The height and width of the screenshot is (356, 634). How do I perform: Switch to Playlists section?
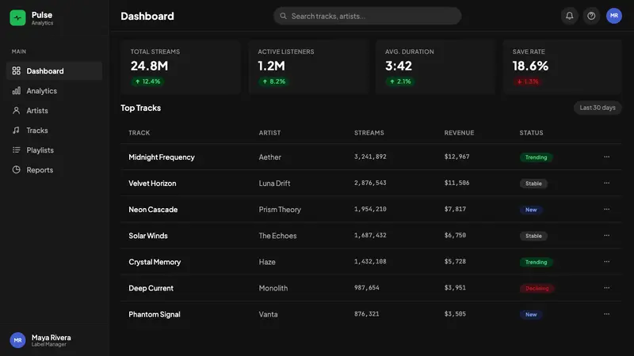coord(54,150)
